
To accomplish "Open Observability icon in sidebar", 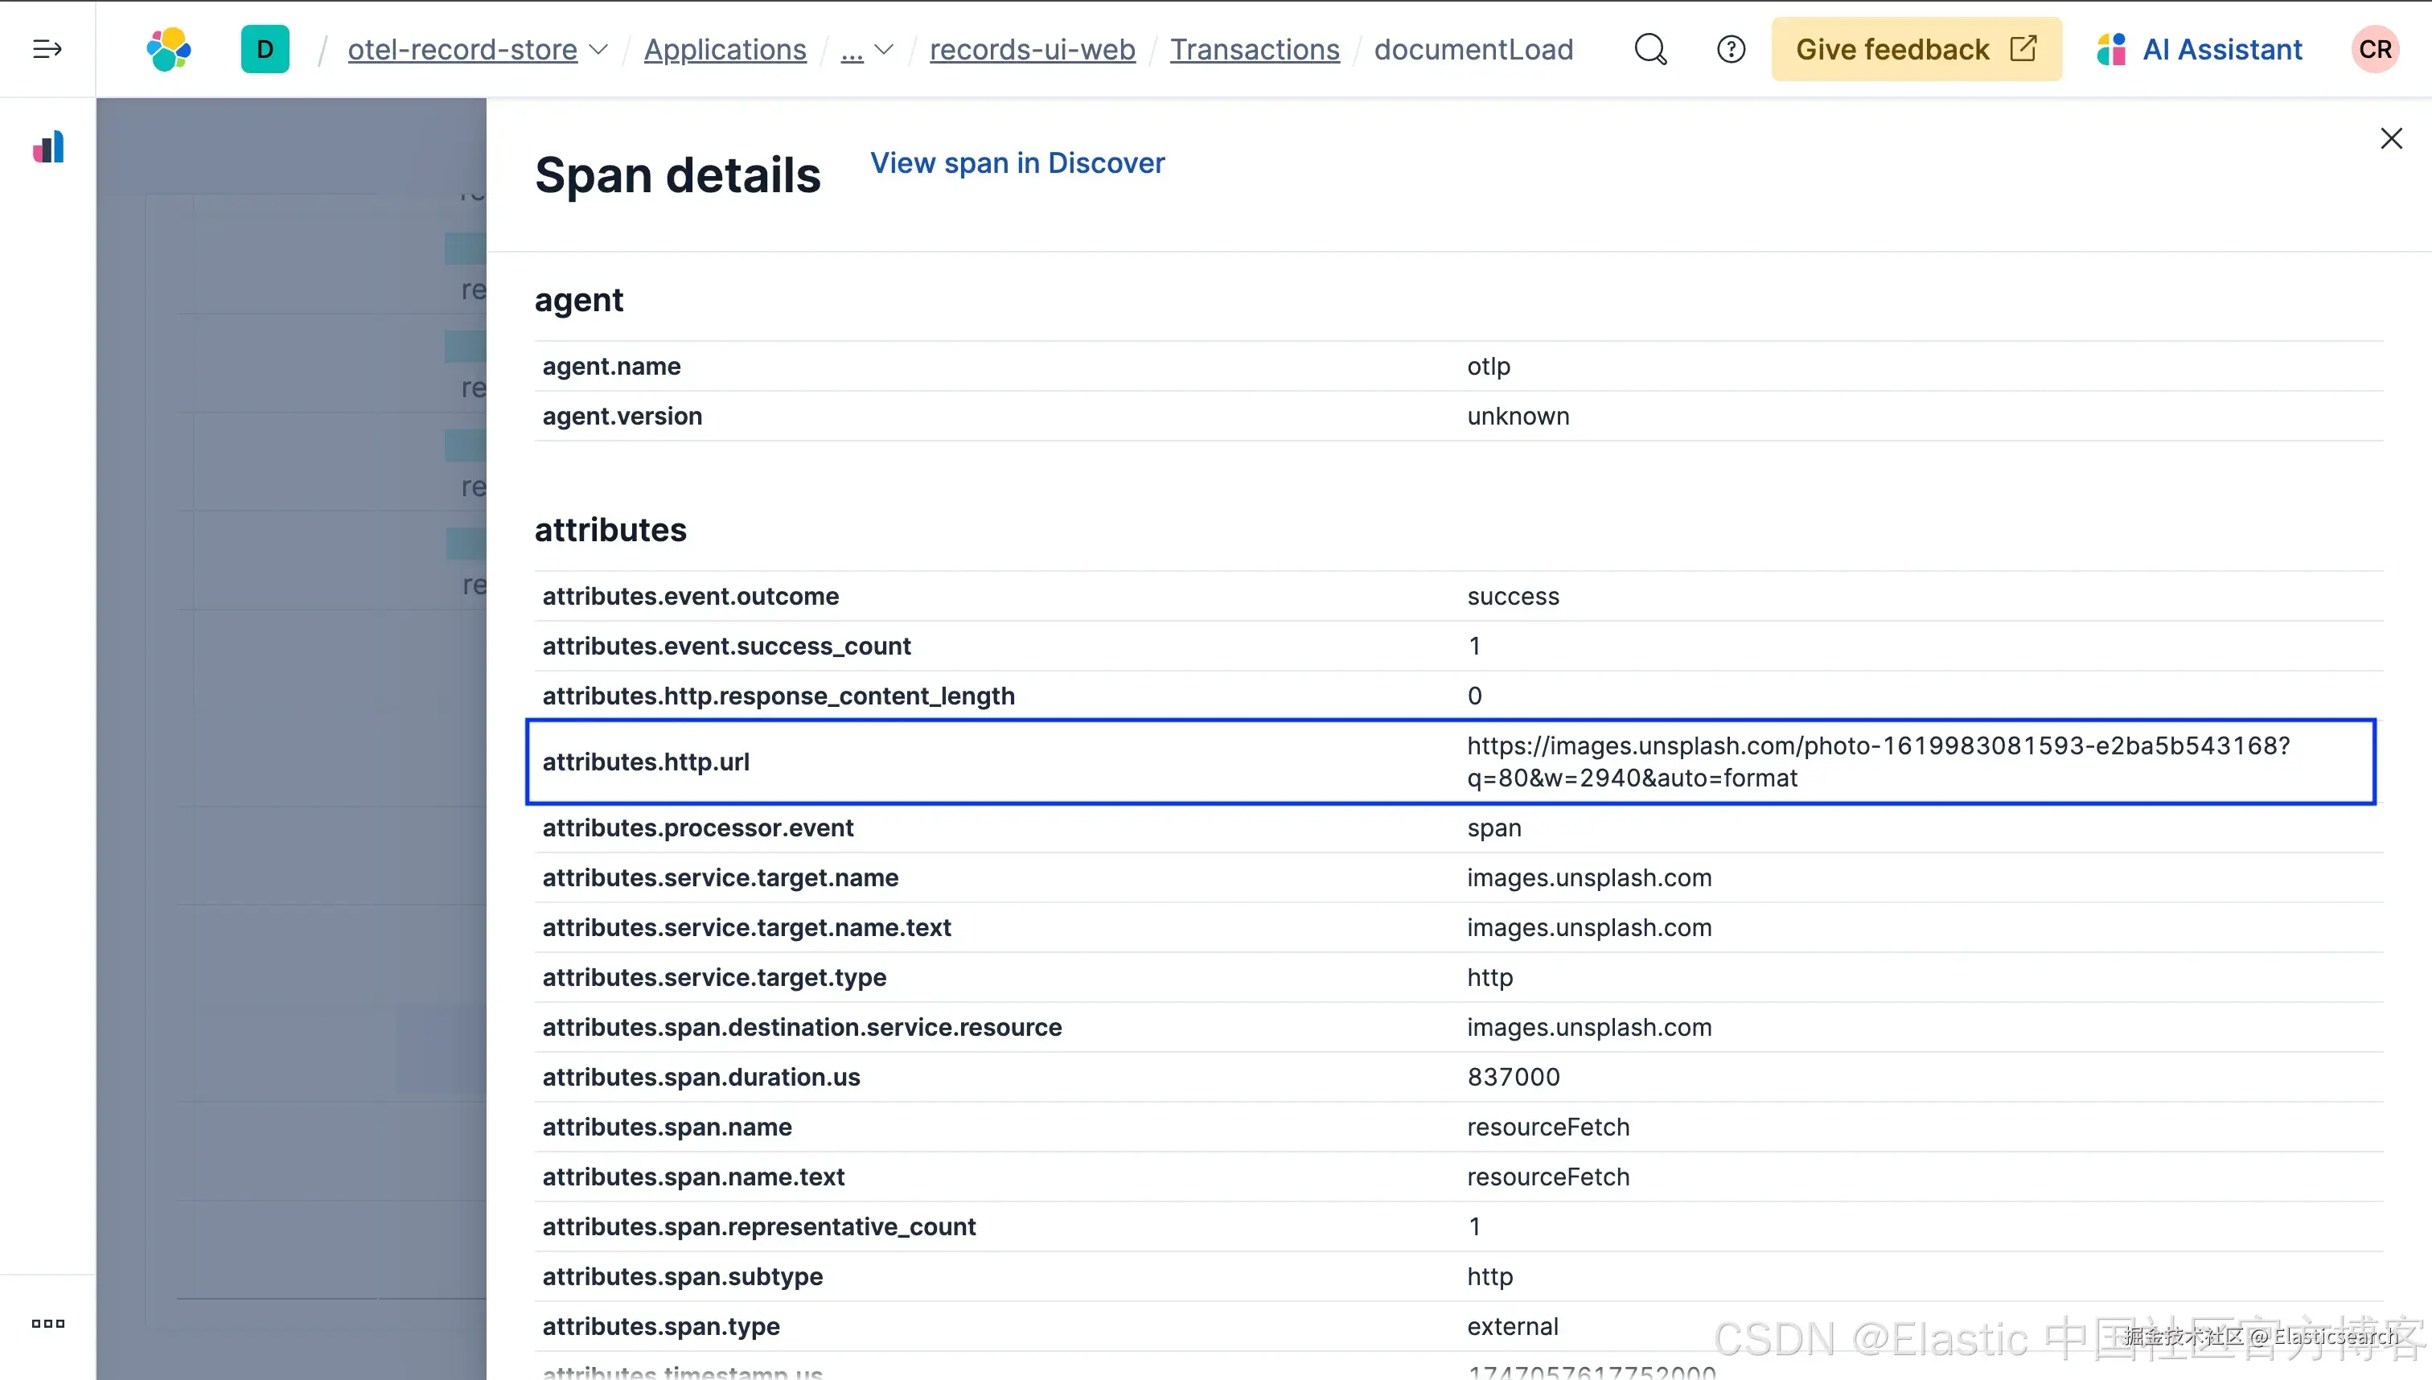I will tap(48, 148).
